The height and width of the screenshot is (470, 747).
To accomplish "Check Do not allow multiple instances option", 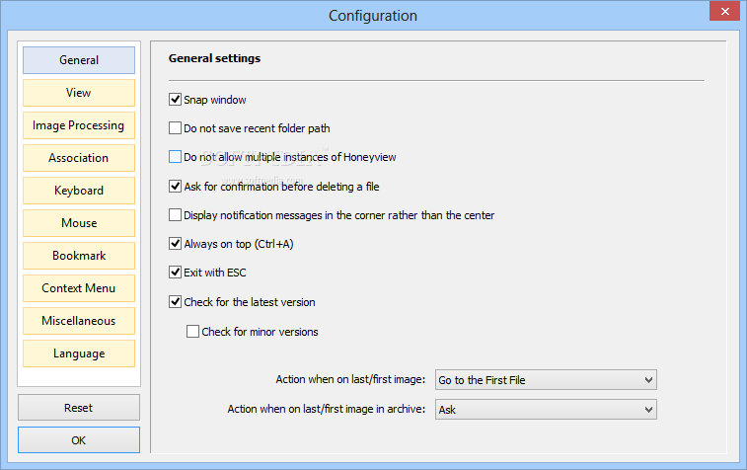I will [x=176, y=157].
